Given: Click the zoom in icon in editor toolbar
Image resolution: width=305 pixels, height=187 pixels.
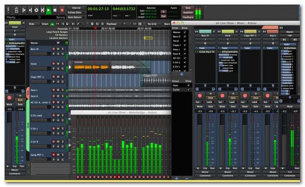Looking at the screenshot, I should [x=97, y=24].
